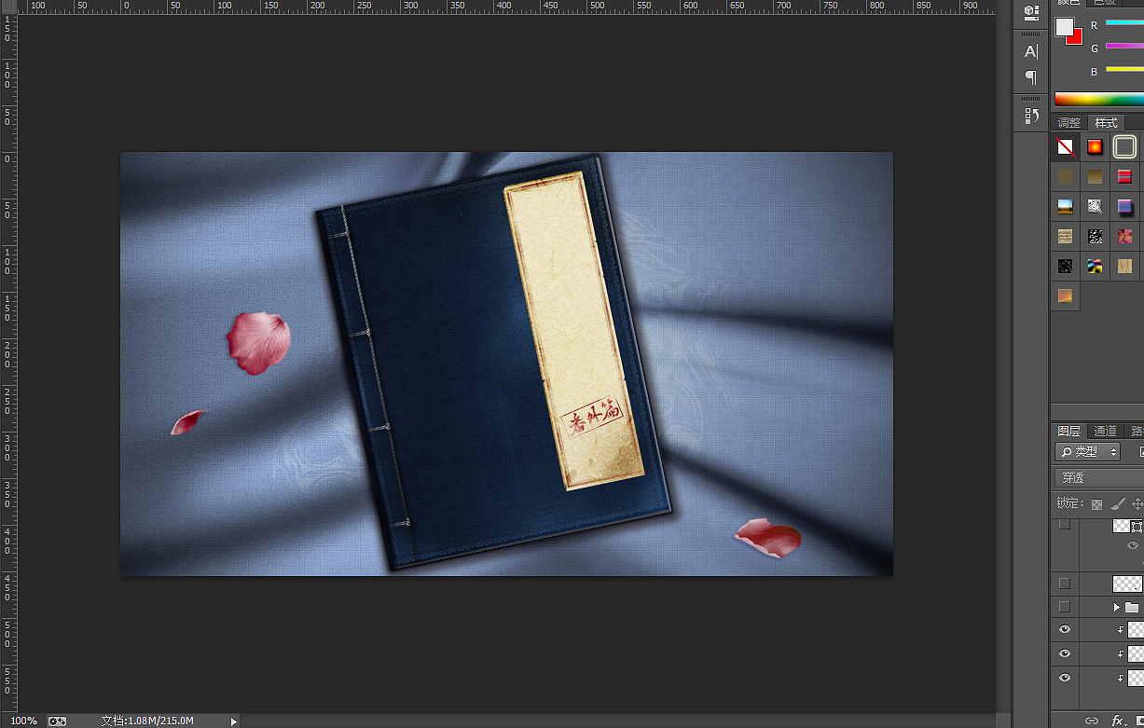The height and width of the screenshot is (728, 1144).
Task: Apply the rainbow chrome swirl style
Action: (x=1095, y=266)
